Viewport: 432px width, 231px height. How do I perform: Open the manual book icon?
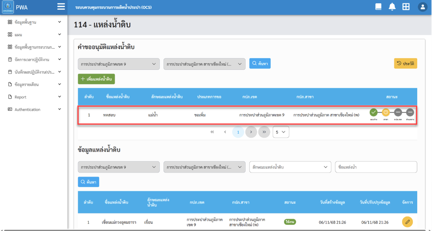379,7
